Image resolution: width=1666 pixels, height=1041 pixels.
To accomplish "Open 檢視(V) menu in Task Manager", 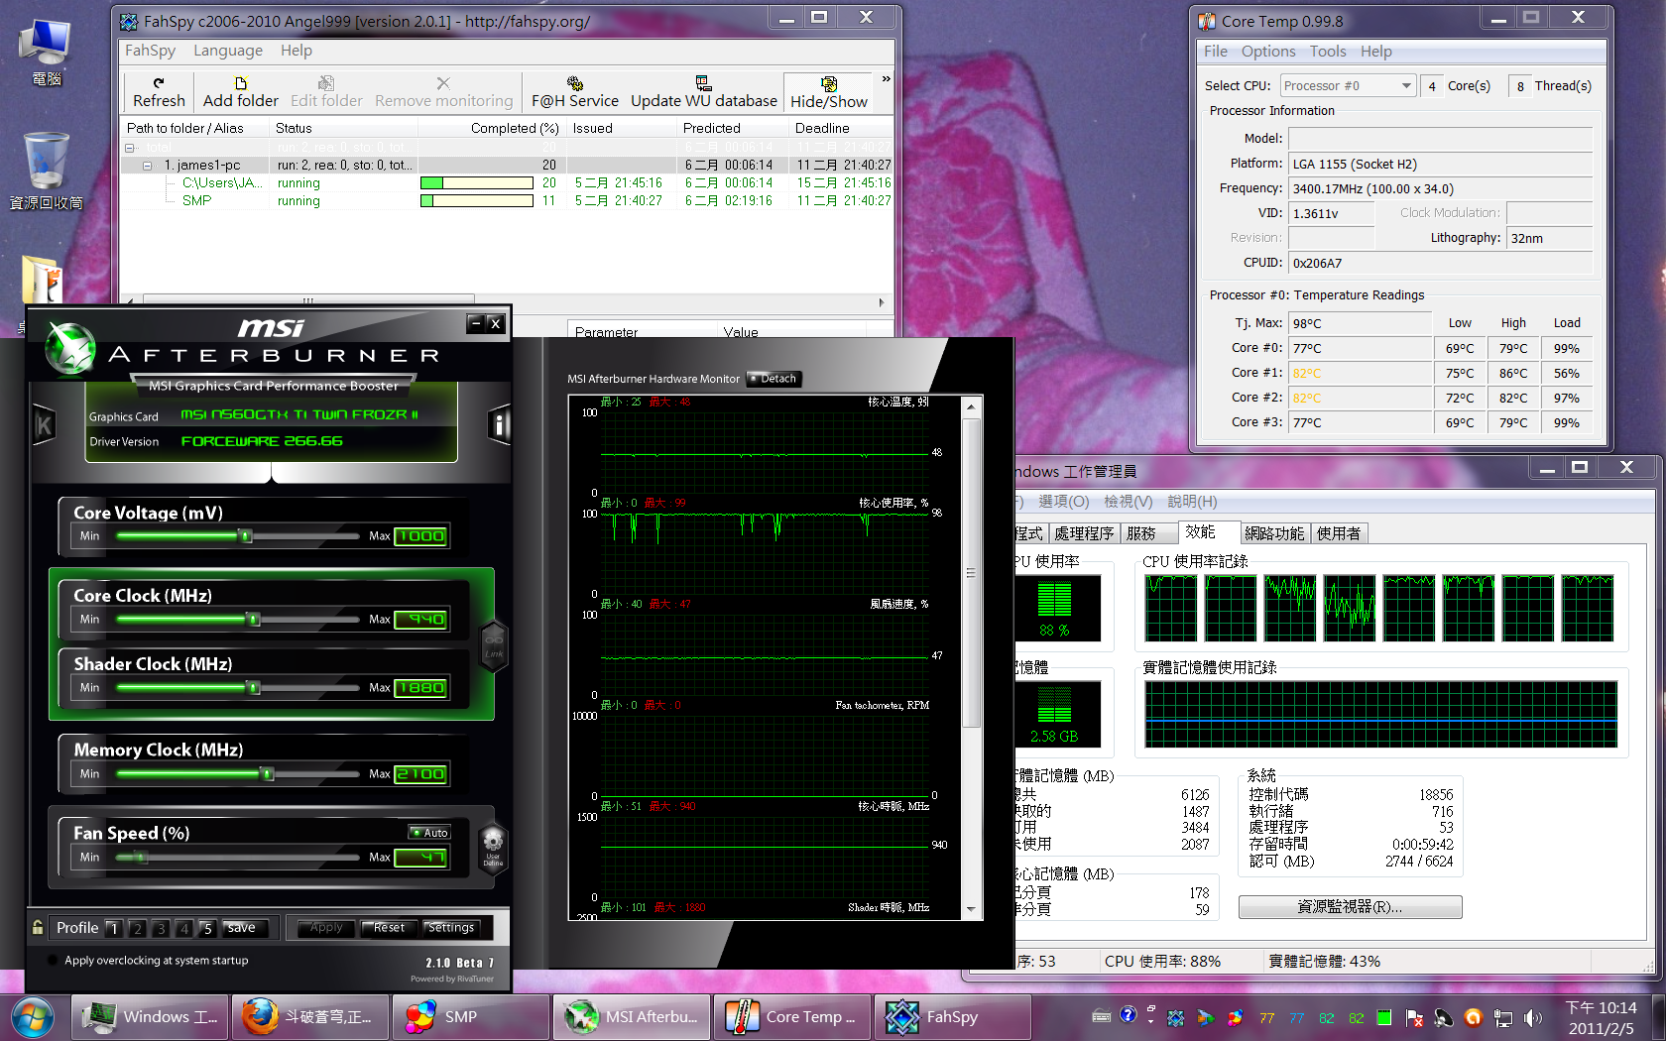I will pos(1129,502).
